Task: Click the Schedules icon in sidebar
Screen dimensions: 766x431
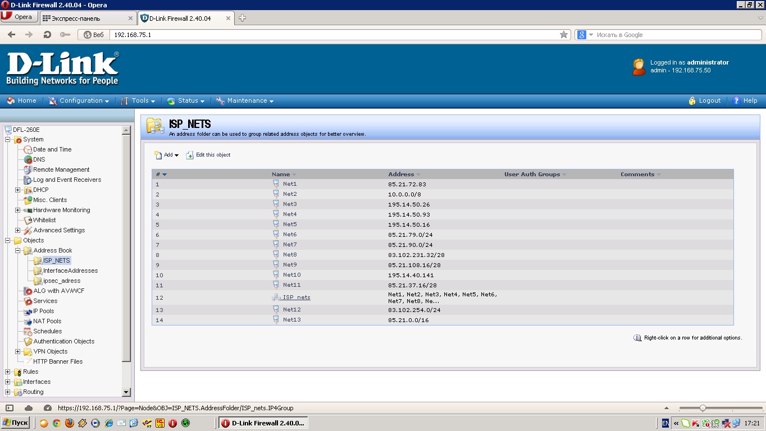Action: pos(28,331)
